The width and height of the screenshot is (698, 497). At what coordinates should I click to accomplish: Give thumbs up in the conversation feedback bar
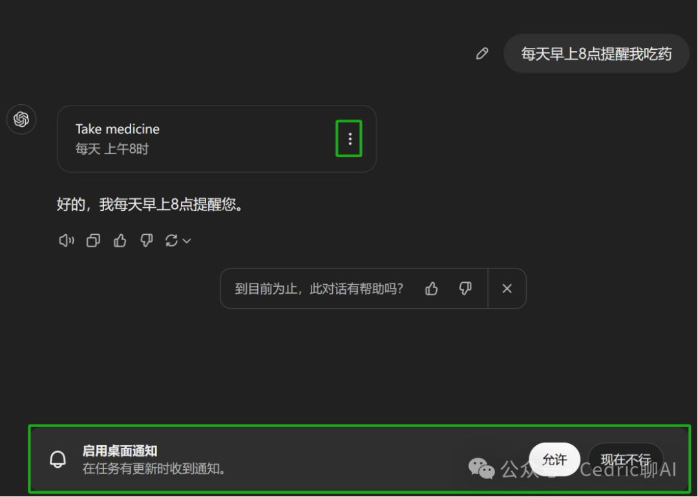click(431, 289)
